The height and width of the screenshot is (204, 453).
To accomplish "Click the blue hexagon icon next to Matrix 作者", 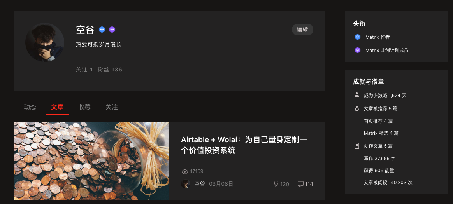I will 357,37.
